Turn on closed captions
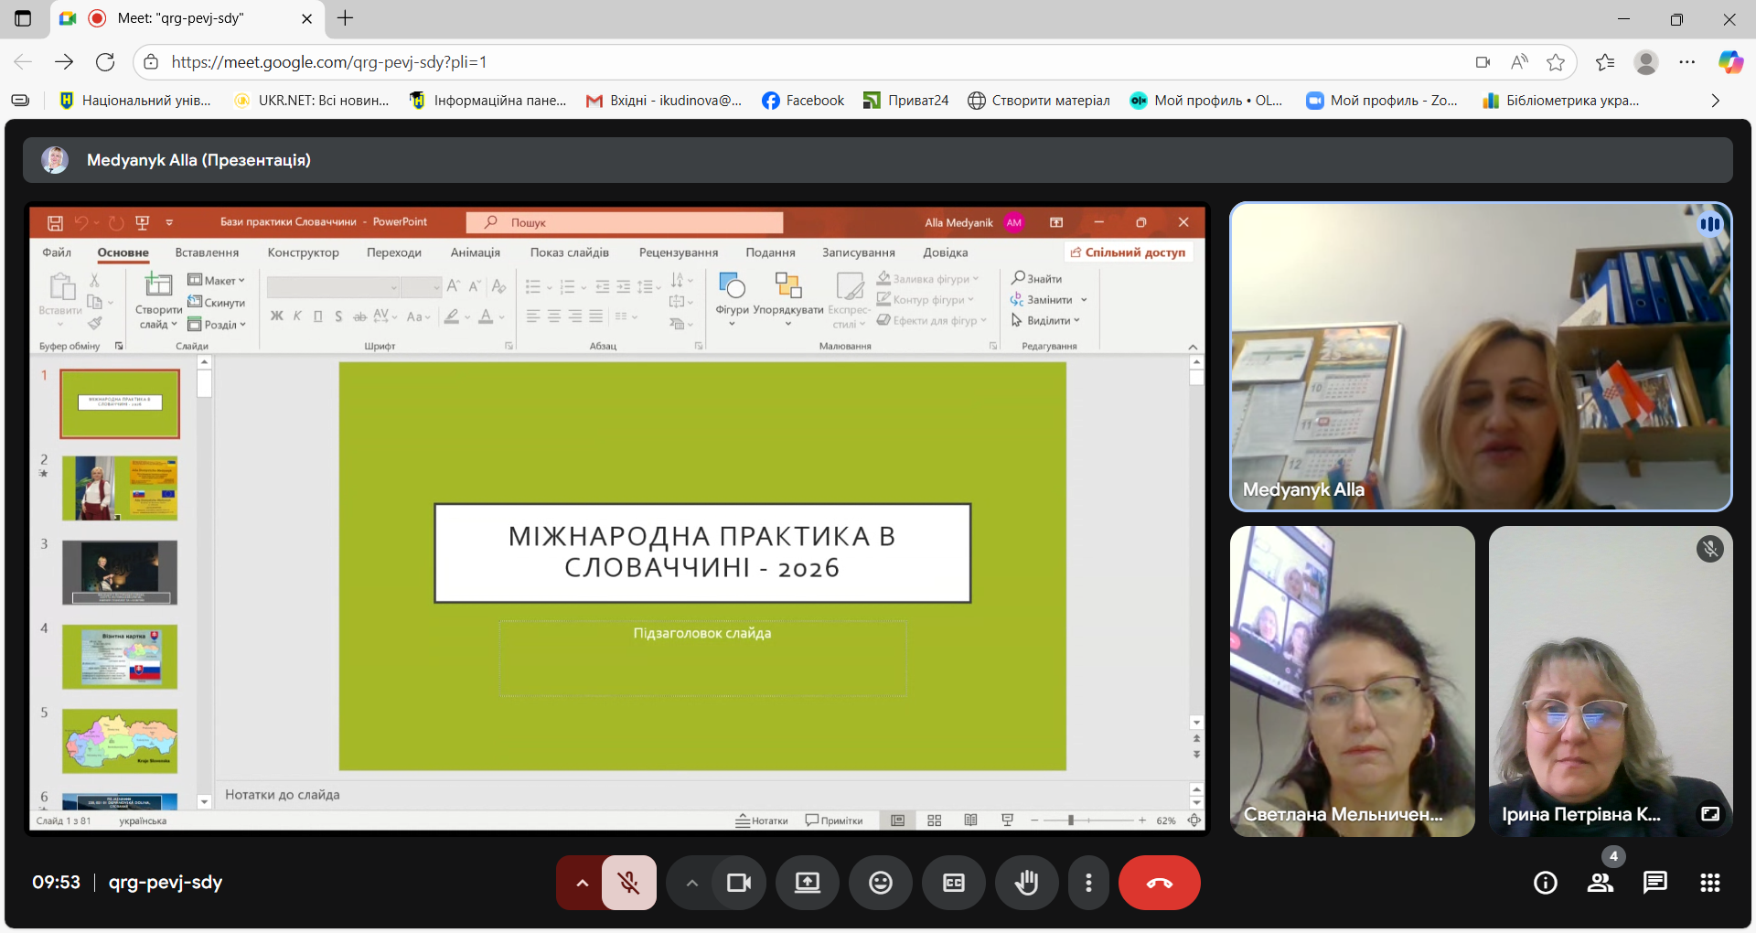This screenshot has height=933, width=1756. (x=953, y=883)
